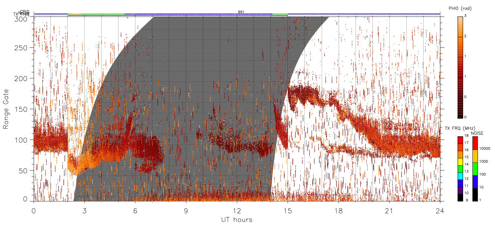Click the '1' label in NOISE legend

pos(481,200)
